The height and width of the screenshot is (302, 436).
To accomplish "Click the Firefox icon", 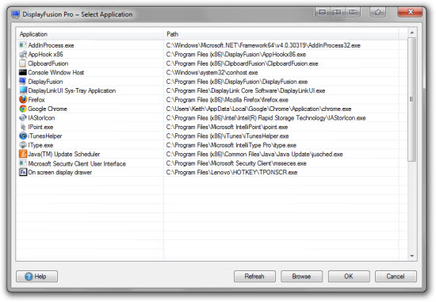I will 23,100.
